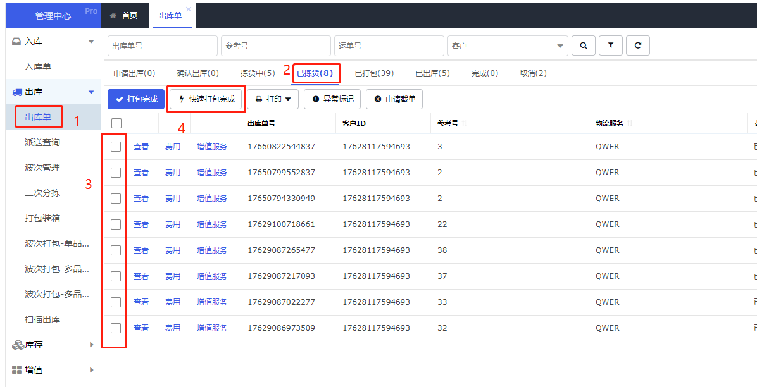Check the row for order 17629100718661
Screen dimensions: 757x387
point(116,224)
